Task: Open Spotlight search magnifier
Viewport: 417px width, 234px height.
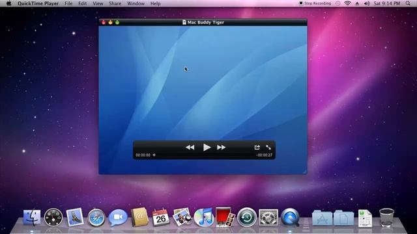Action: pyautogui.click(x=408, y=3)
